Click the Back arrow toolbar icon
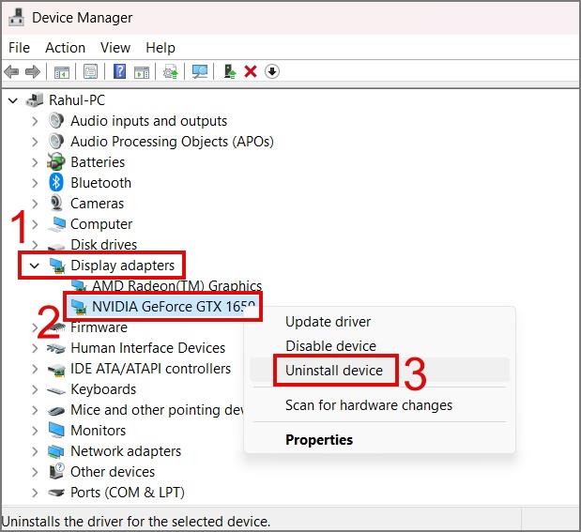Screen dimensions: 581x532 [11, 71]
